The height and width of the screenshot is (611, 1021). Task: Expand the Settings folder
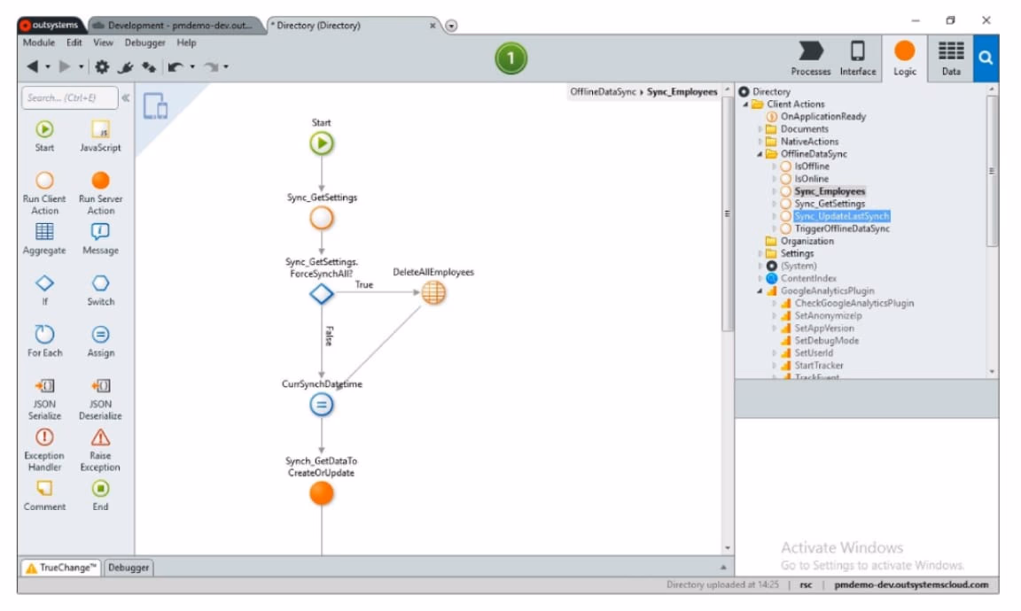coord(760,254)
